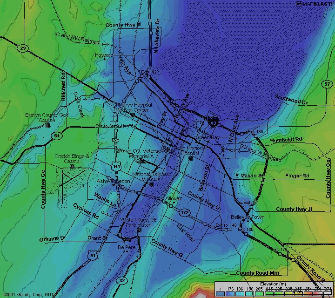Viewport: 335px width, 298px height.
Task: Click the Brown County Golf Course marker
Action: [x=47, y=125]
